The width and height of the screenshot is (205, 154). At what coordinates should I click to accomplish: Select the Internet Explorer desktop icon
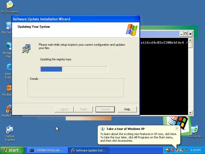(9, 71)
